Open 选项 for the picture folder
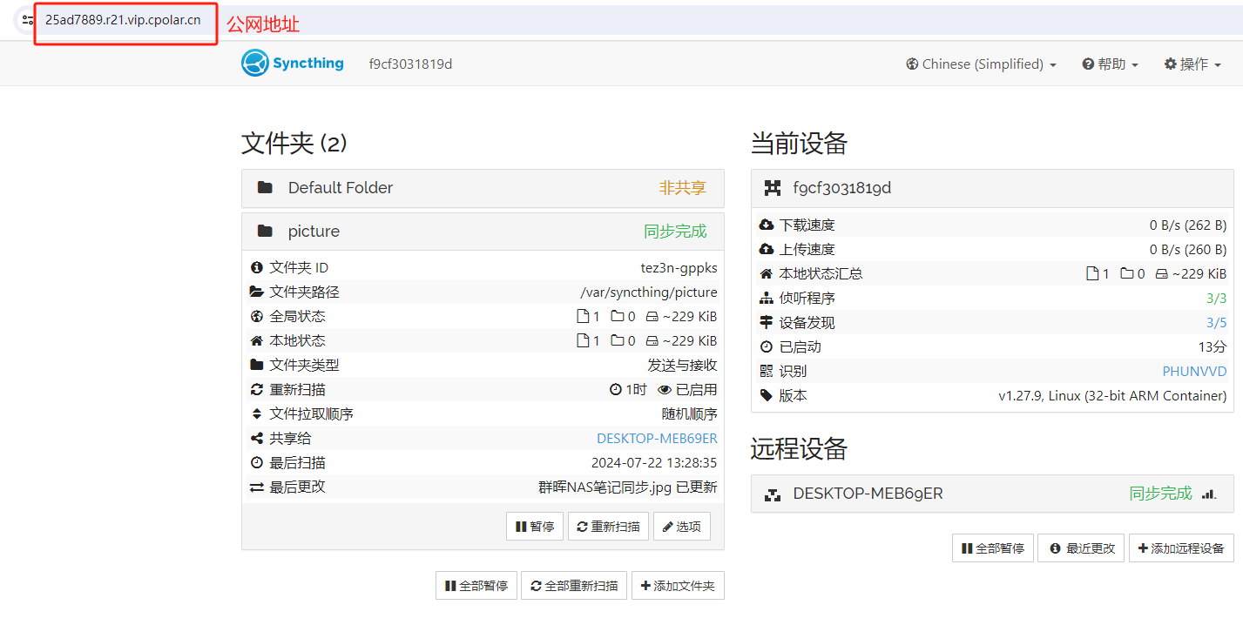1243x625 pixels. (682, 526)
